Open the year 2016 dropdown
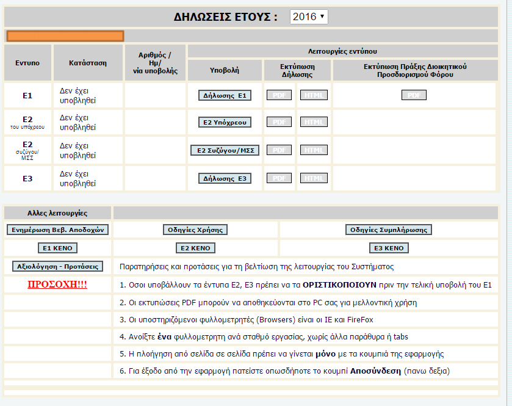Screen dimensions: 512x406 (x=309, y=16)
